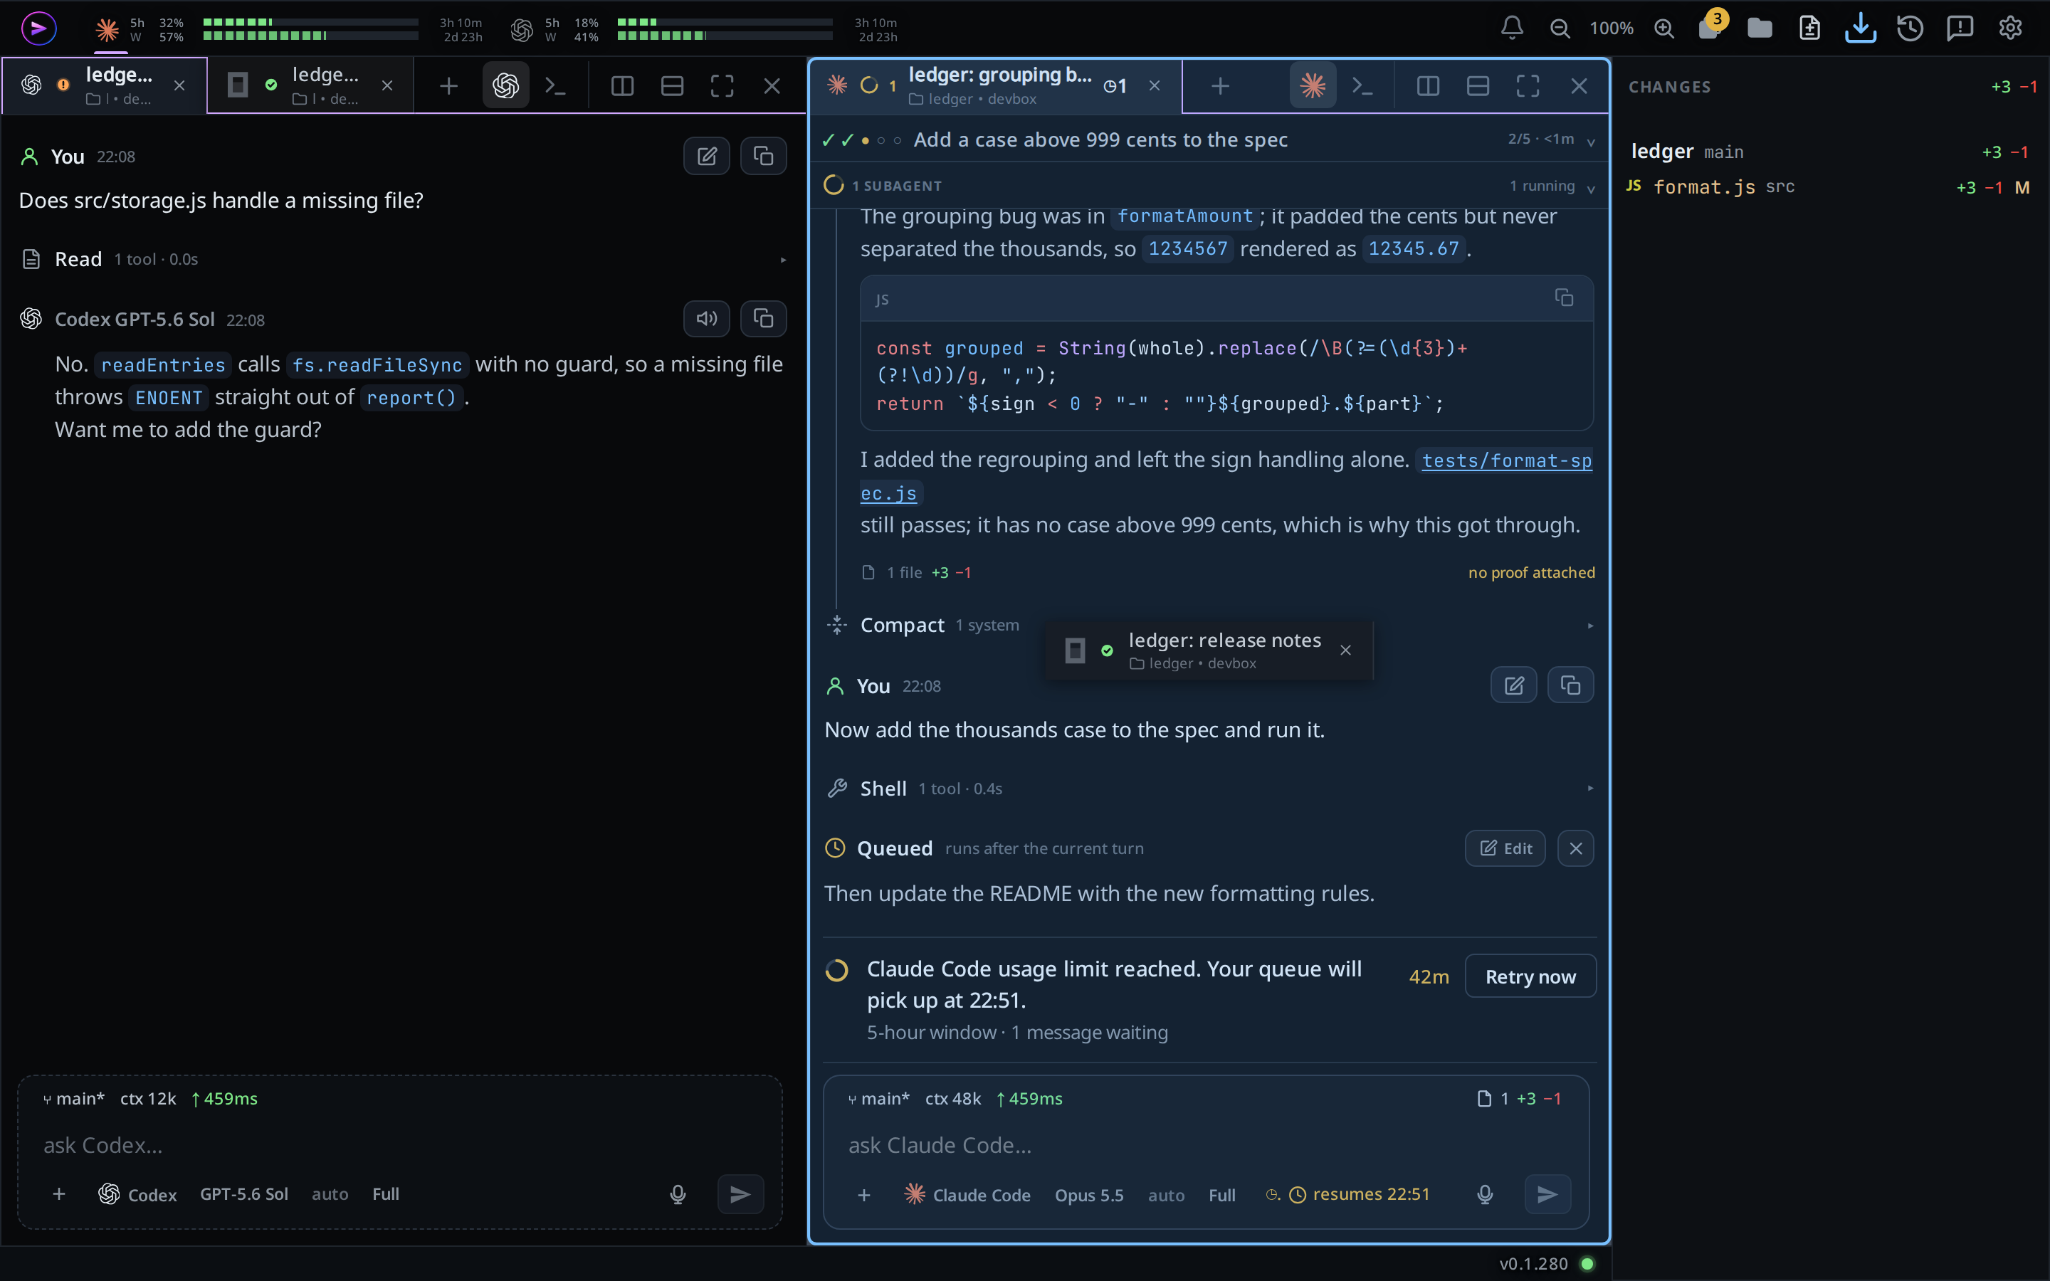Click Retry now
The width and height of the screenshot is (2050, 1281).
(1530, 976)
